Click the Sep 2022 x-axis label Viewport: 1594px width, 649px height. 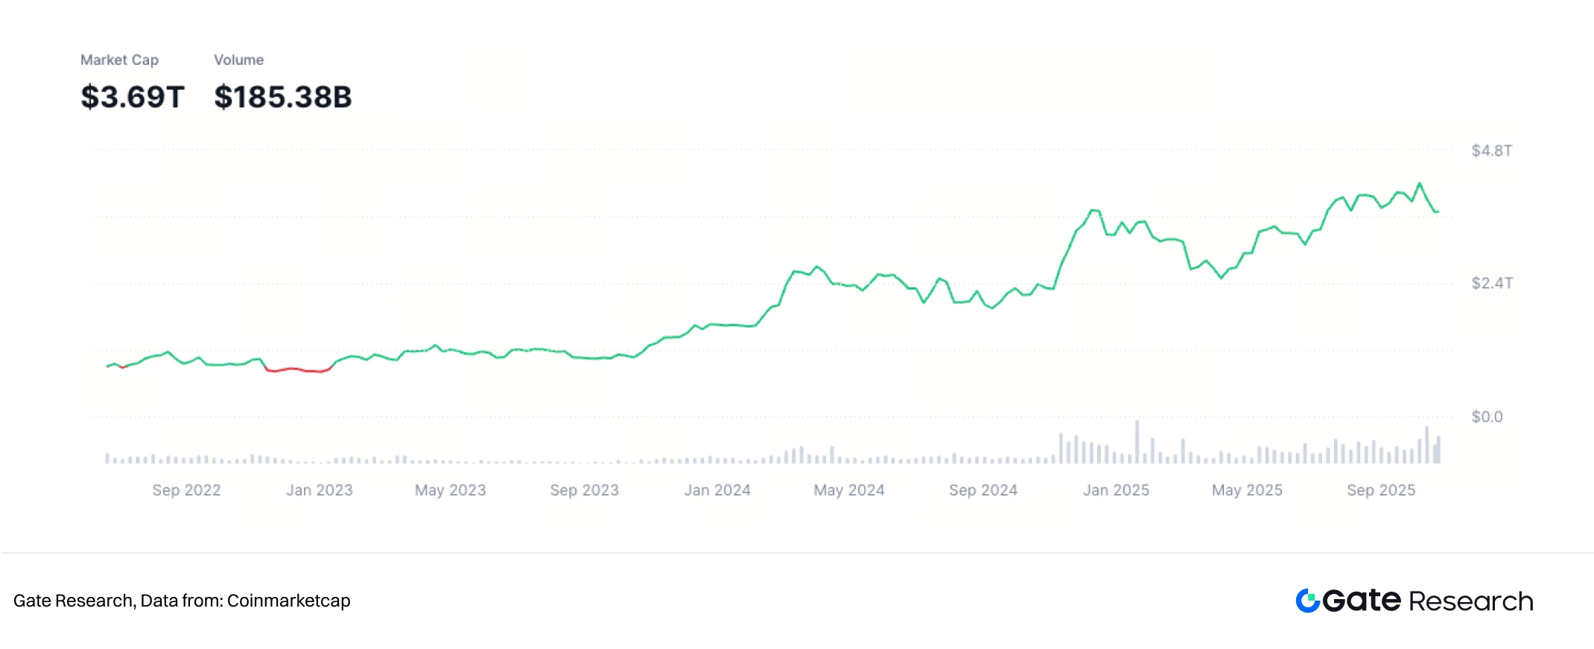pos(186,490)
